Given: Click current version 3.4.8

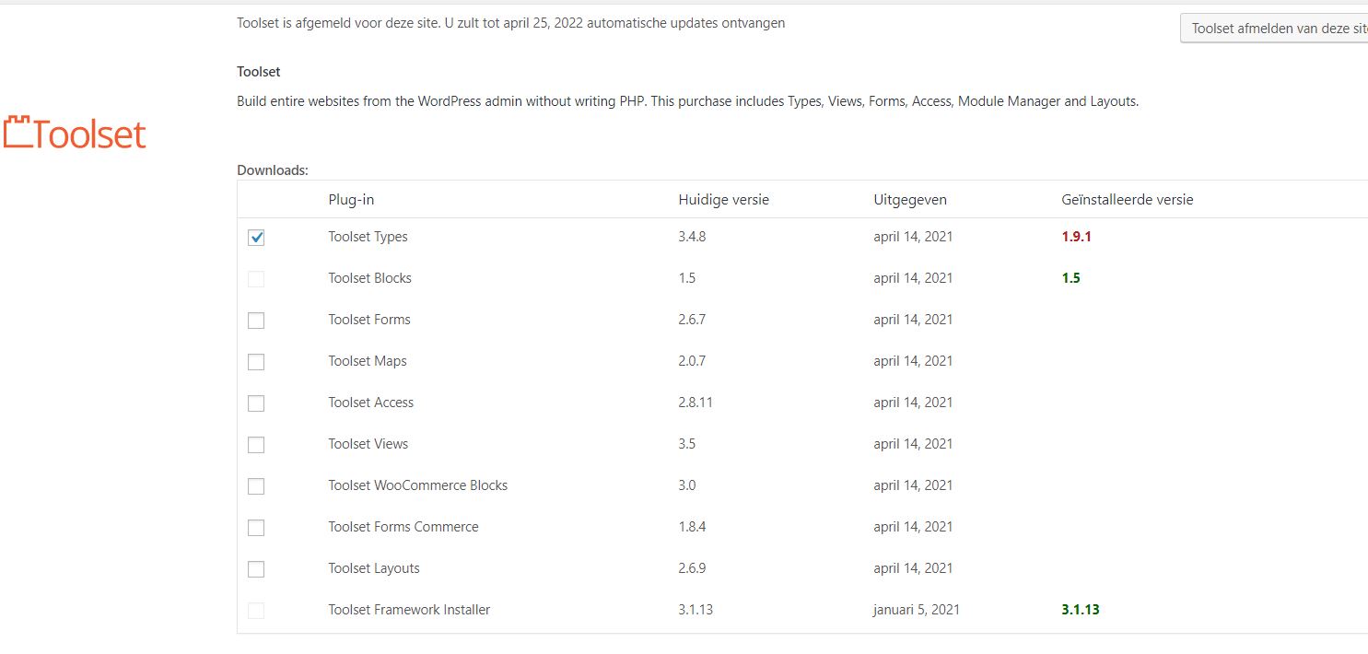Looking at the screenshot, I should tap(692, 237).
